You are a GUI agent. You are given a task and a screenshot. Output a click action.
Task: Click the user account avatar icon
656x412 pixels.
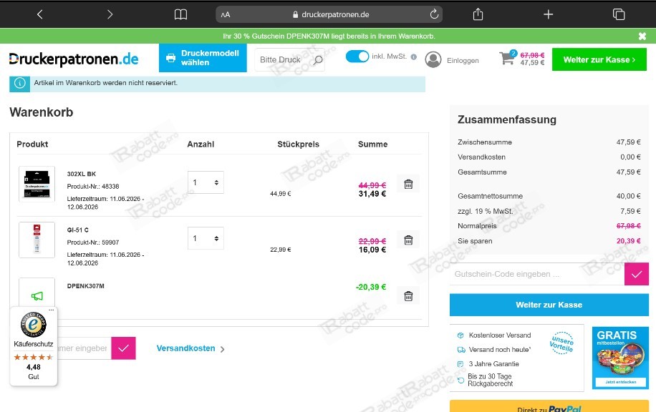pyautogui.click(x=433, y=60)
